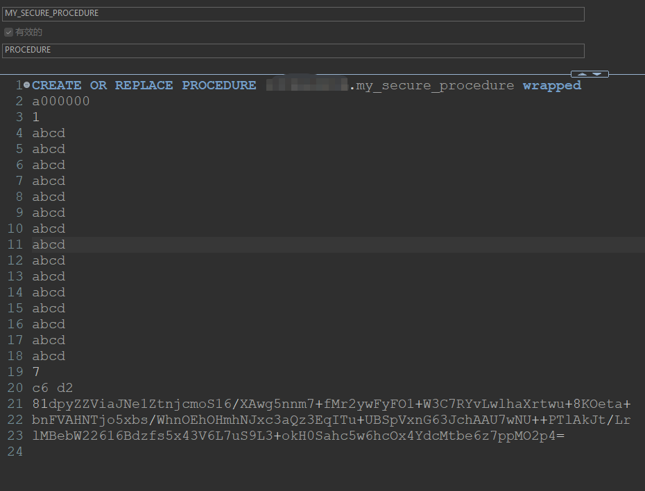645x491 pixels.
Task: Click the '7' on line 19
Action: (36, 372)
